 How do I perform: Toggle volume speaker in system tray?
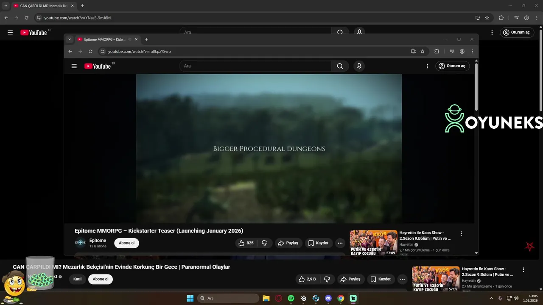pyautogui.click(x=516, y=298)
